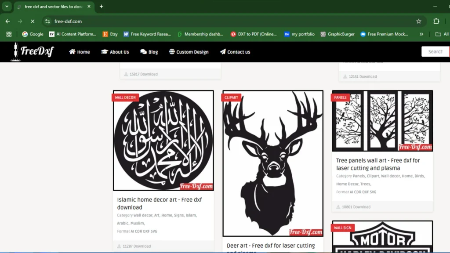This screenshot has height=253, width=450.
Task: Go to the Home menu item
Action: tap(79, 52)
